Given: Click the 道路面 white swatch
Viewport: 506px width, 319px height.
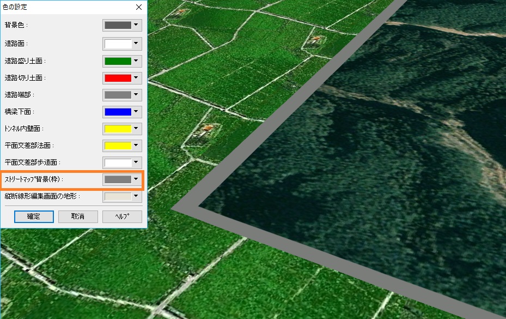Looking at the screenshot, I should coord(118,44).
